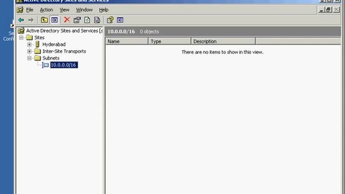345x194 pixels.
Task: Click the Export List toolbar icon
Action: pyautogui.click(x=97, y=20)
